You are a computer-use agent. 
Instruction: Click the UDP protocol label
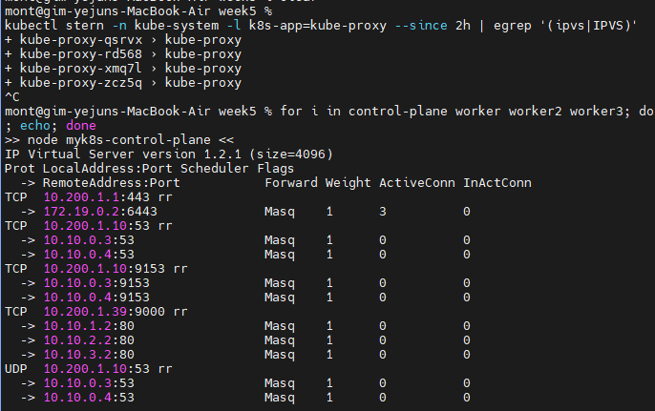pos(16,368)
